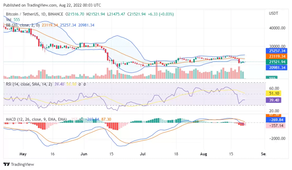Click the TradingView logo at bottom left
This screenshot has height=170, width=292.
point(19,164)
